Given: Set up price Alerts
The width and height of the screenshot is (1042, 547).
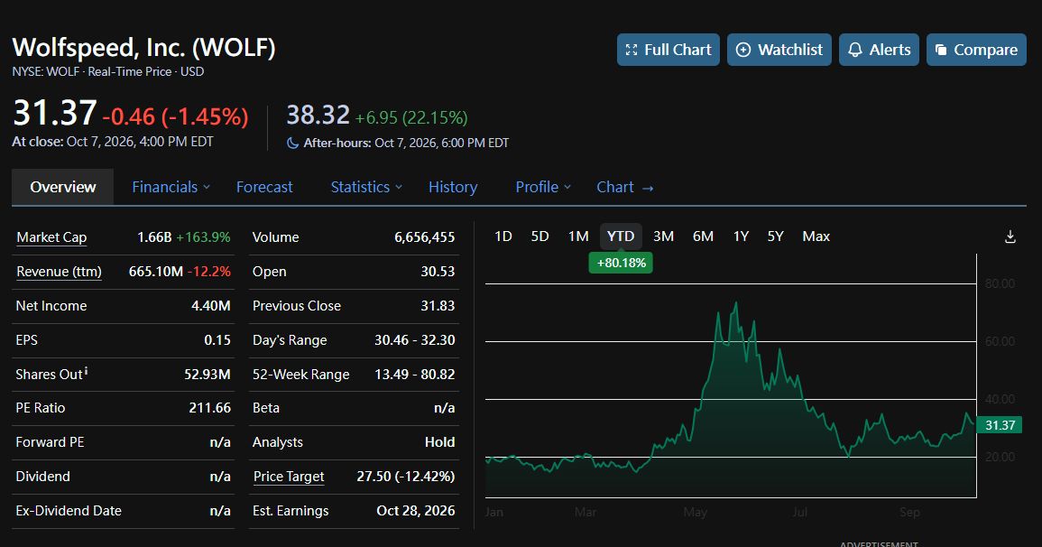Looking at the screenshot, I should pyautogui.click(x=879, y=50).
